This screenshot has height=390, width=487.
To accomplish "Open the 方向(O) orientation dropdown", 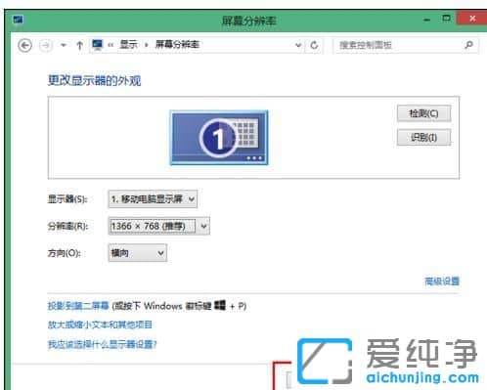I will (x=138, y=253).
